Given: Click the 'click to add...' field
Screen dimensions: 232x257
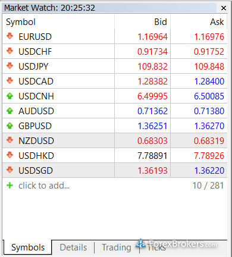Looking at the screenshot, I should [x=44, y=186].
